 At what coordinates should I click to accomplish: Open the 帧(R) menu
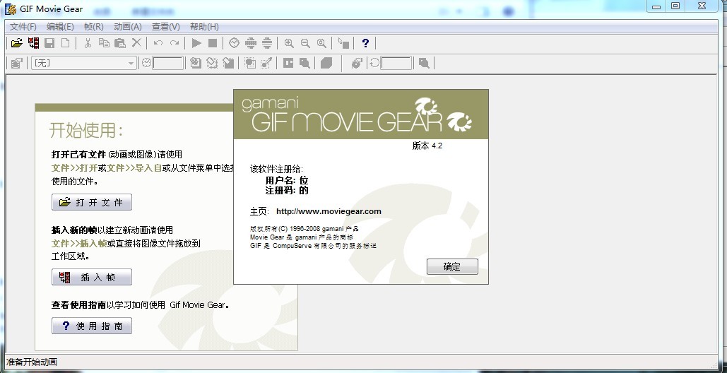(x=94, y=27)
